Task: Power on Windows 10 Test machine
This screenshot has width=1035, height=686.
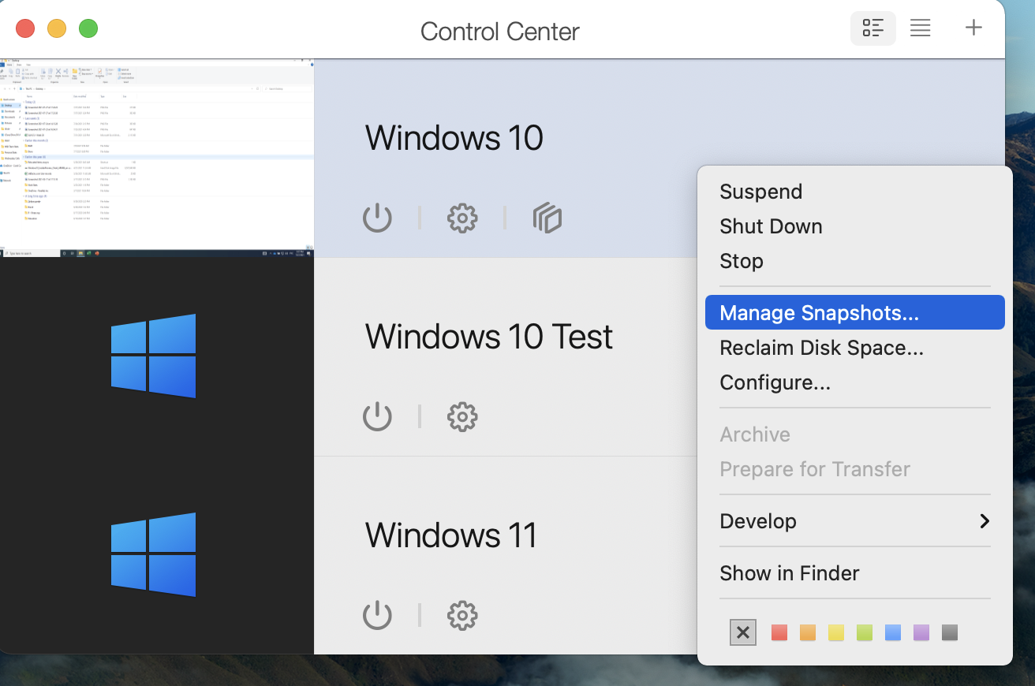Action: [x=377, y=416]
